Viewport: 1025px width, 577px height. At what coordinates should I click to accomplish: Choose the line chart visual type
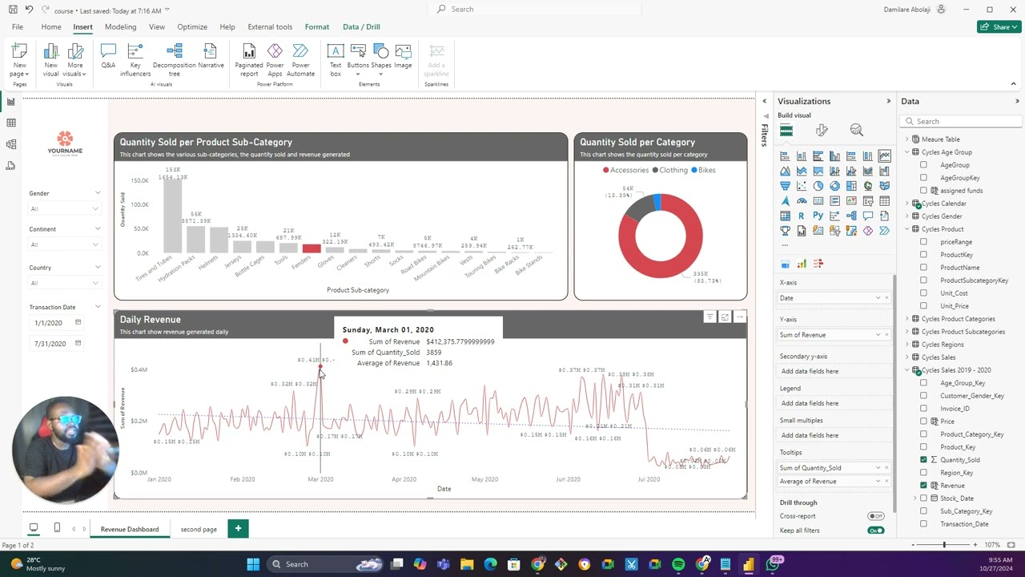tap(884, 156)
